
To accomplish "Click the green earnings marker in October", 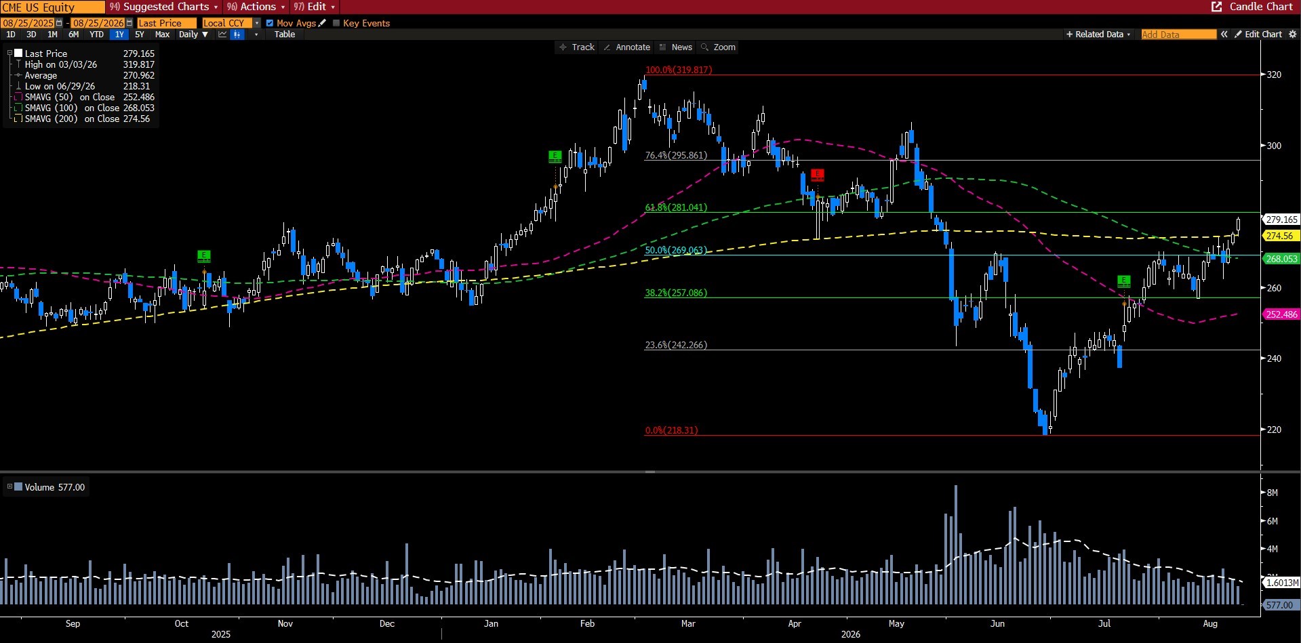I will (x=204, y=256).
